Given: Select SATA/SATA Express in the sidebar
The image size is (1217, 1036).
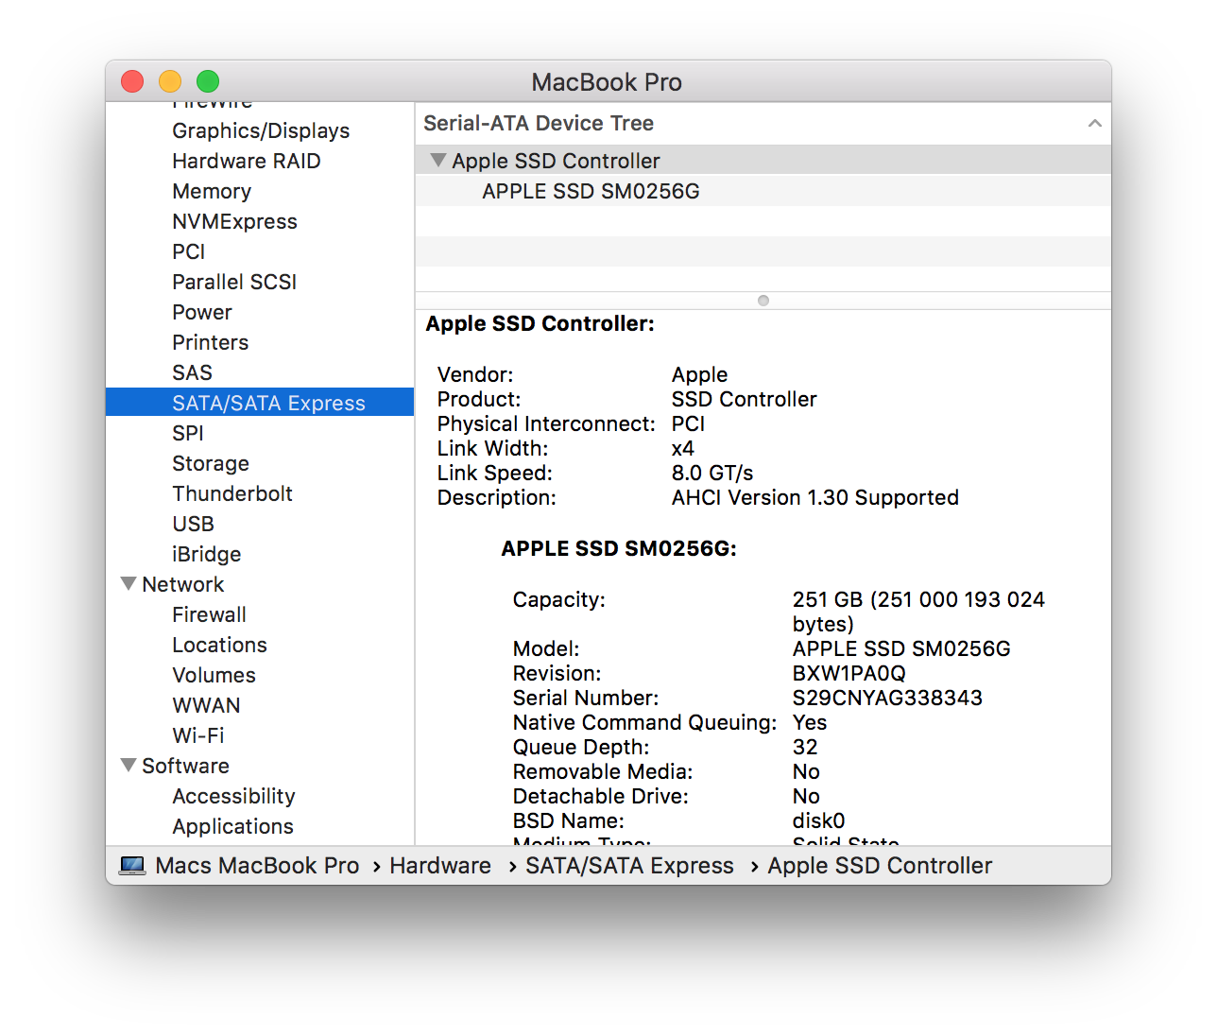Looking at the screenshot, I should pos(260,403).
